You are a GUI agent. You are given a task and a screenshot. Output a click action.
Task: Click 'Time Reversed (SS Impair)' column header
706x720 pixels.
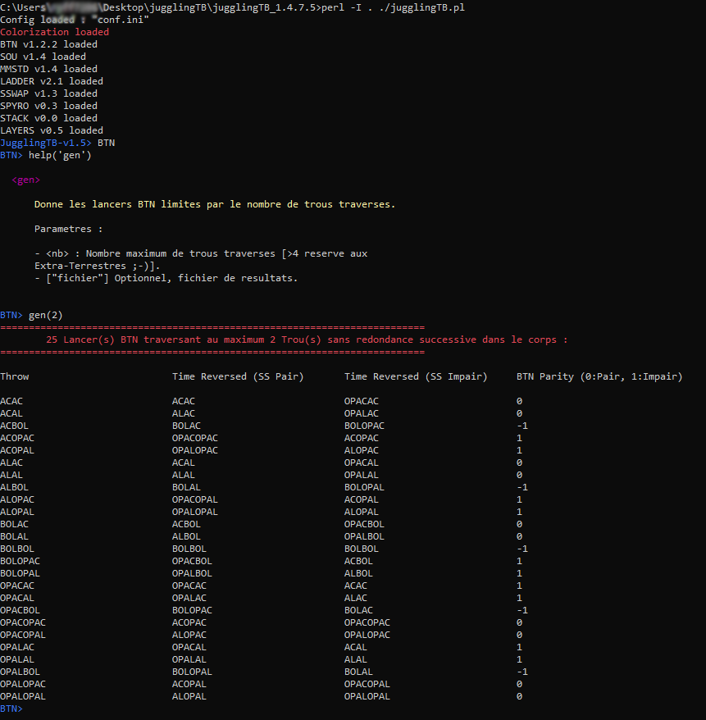tap(416, 376)
